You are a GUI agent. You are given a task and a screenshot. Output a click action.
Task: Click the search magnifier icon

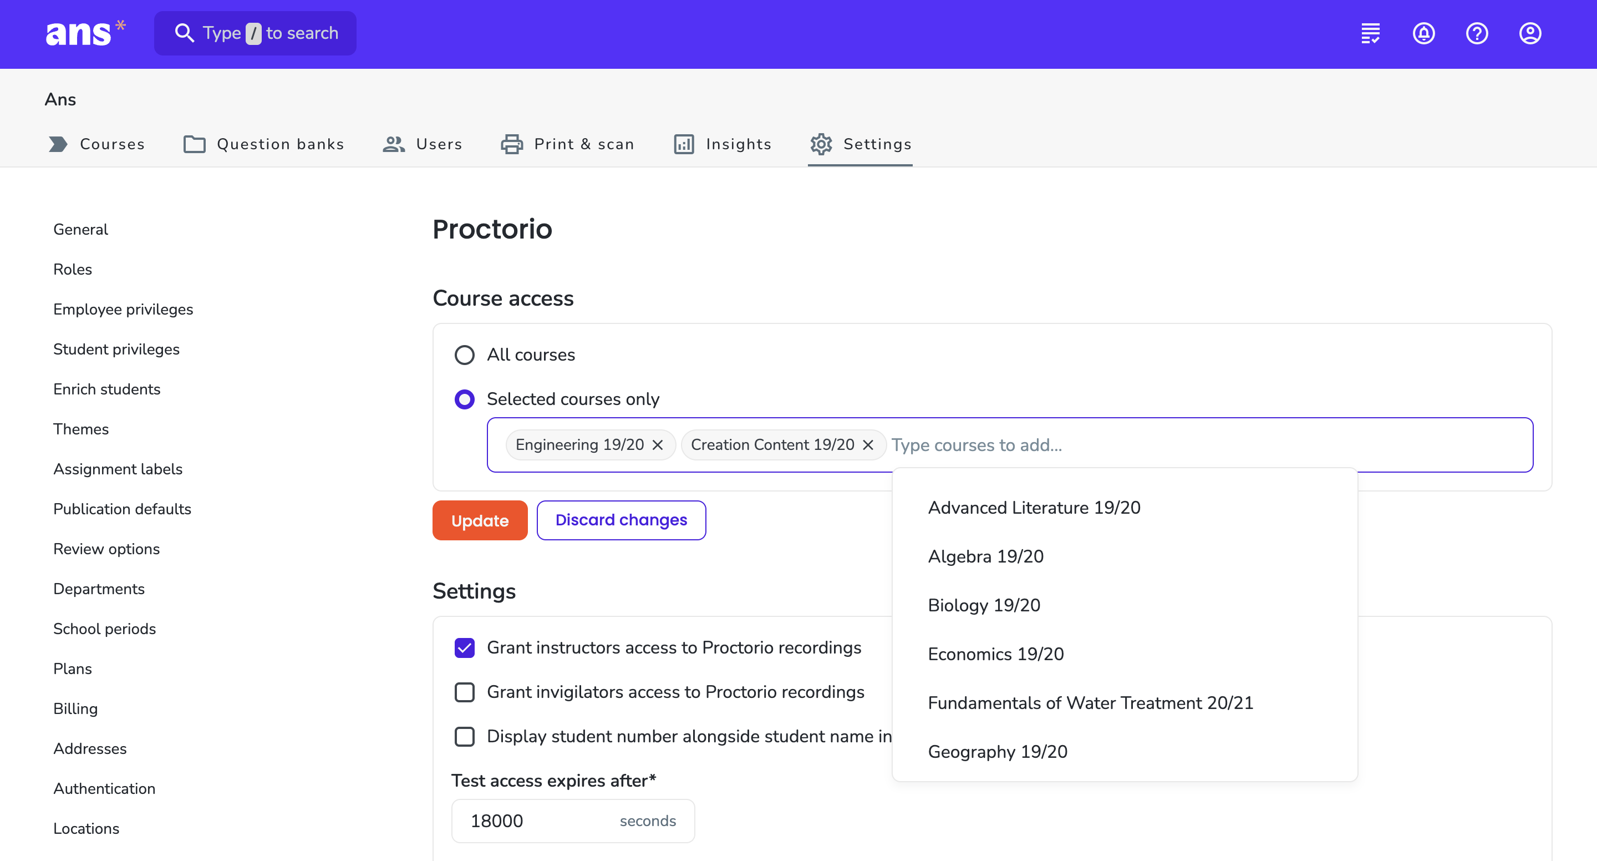click(x=184, y=33)
